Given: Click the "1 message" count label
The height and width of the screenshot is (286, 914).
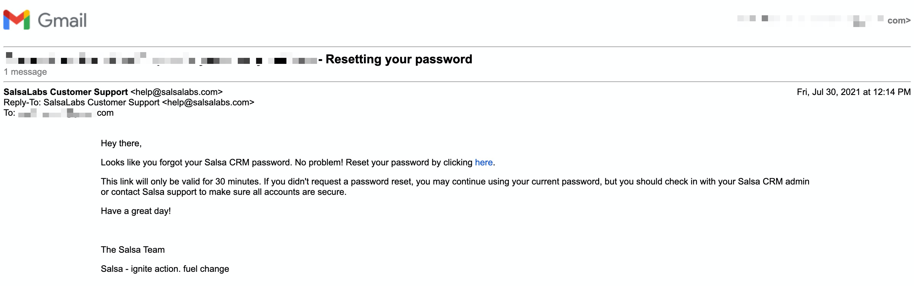Looking at the screenshot, I should coord(25,72).
